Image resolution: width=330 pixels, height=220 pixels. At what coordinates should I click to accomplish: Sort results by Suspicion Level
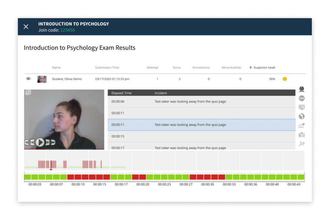(x=262, y=68)
